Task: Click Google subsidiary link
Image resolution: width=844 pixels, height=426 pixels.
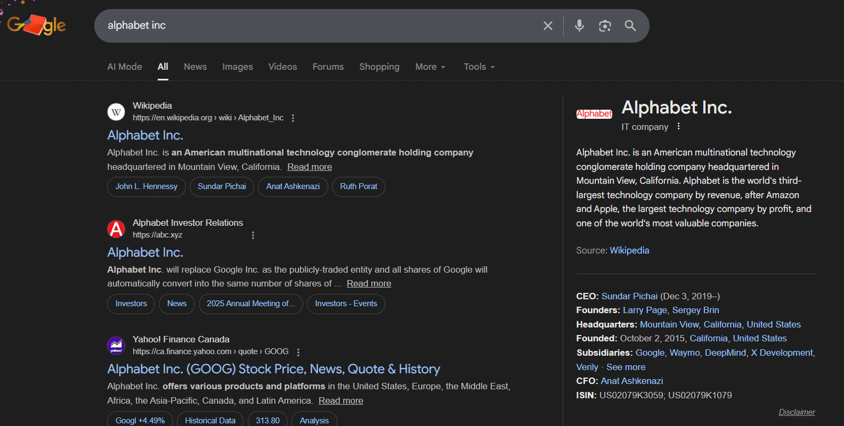Action: [x=650, y=353]
